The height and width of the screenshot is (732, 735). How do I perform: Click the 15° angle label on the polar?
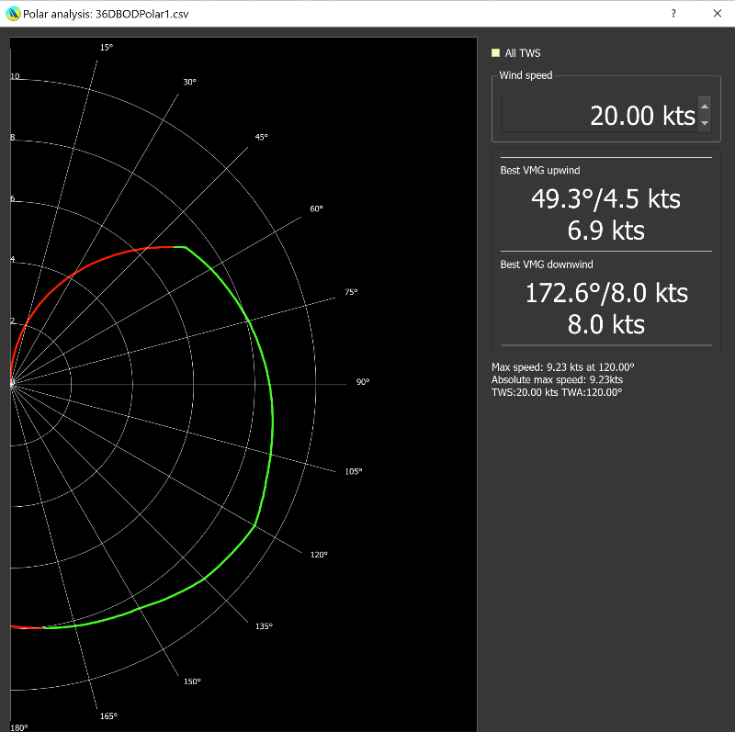(x=107, y=48)
